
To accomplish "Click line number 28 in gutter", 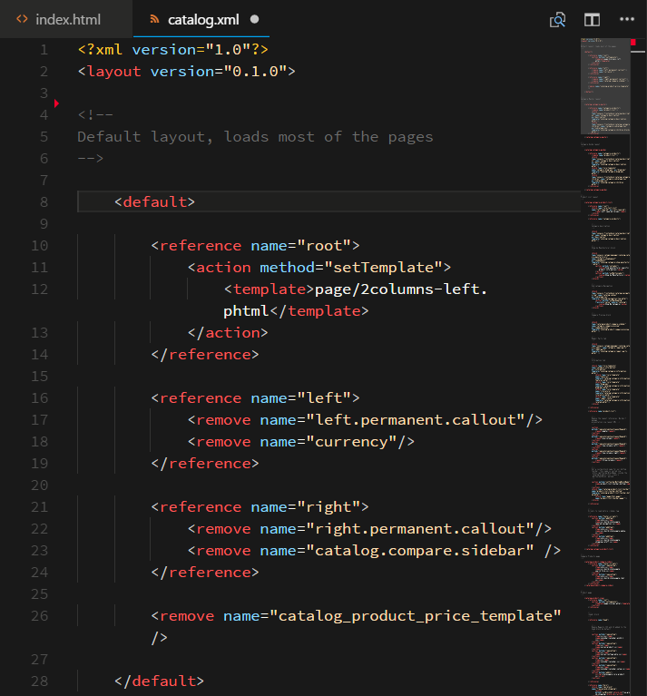I will (39, 681).
